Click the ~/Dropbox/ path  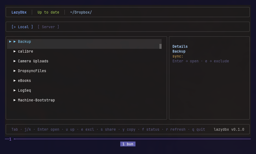click(x=81, y=12)
